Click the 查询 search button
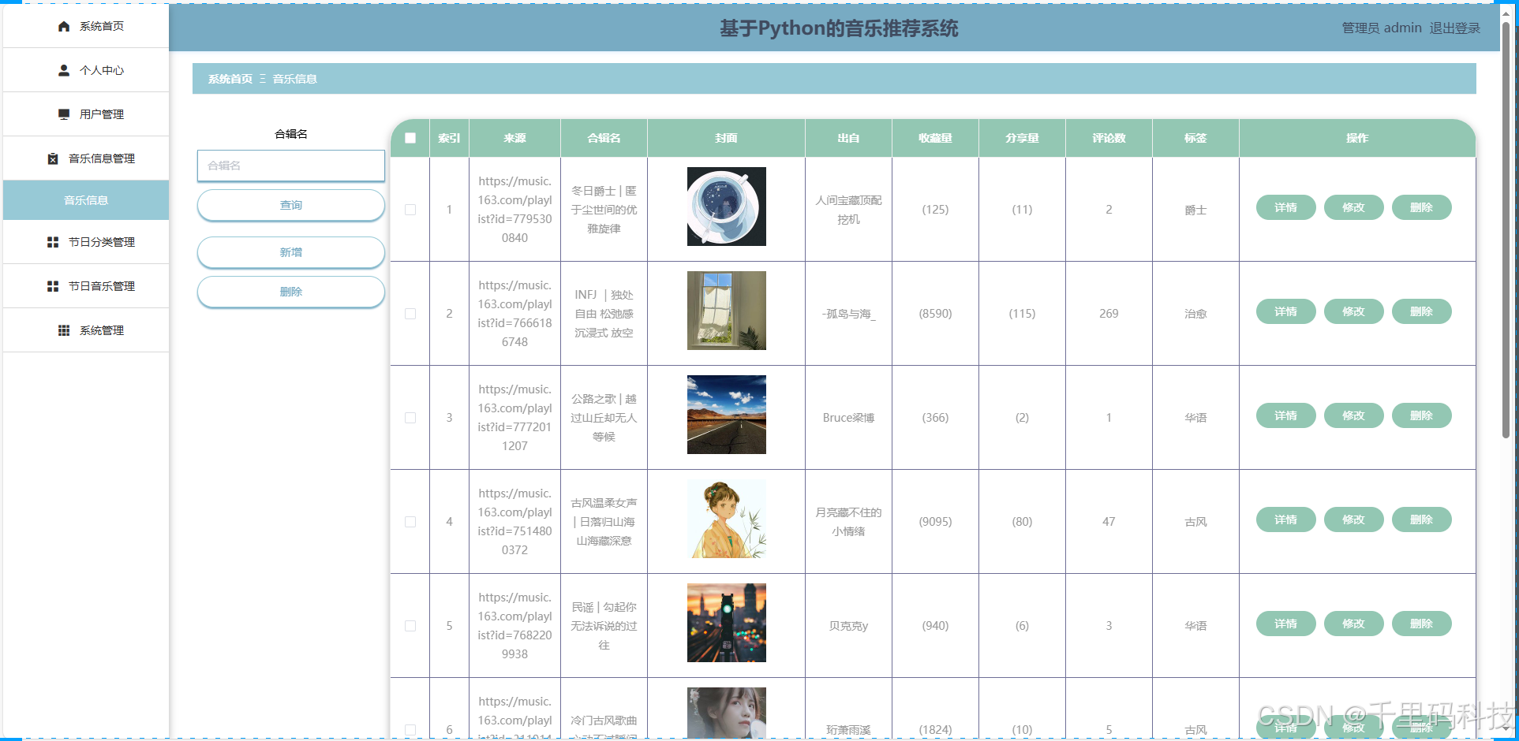The image size is (1519, 741). tap(291, 205)
